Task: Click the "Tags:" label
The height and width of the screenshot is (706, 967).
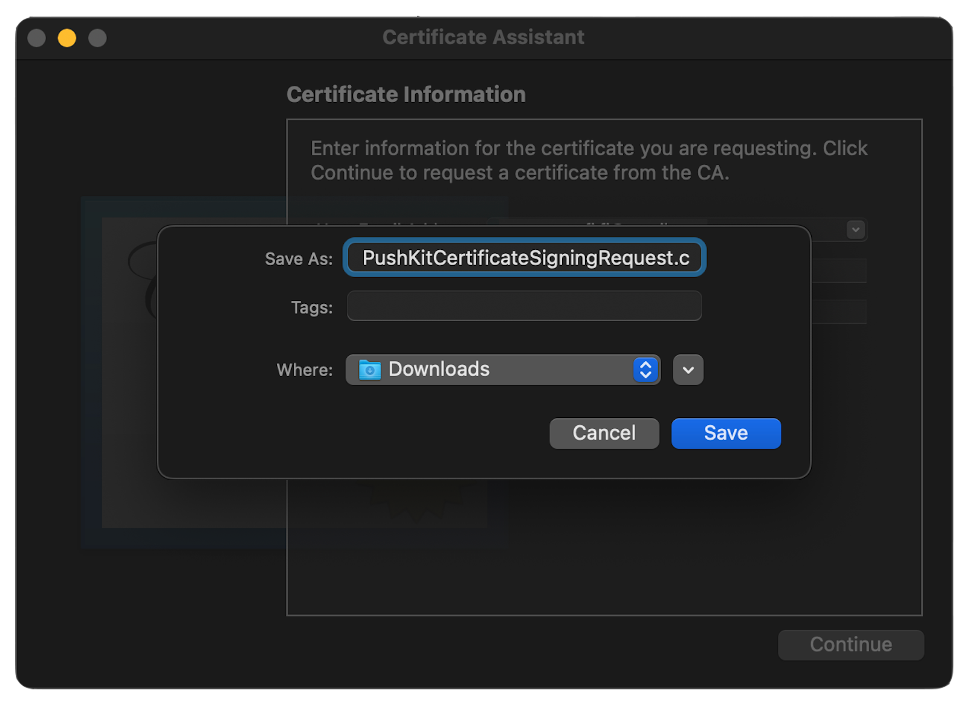Action: tap(312, 307)
